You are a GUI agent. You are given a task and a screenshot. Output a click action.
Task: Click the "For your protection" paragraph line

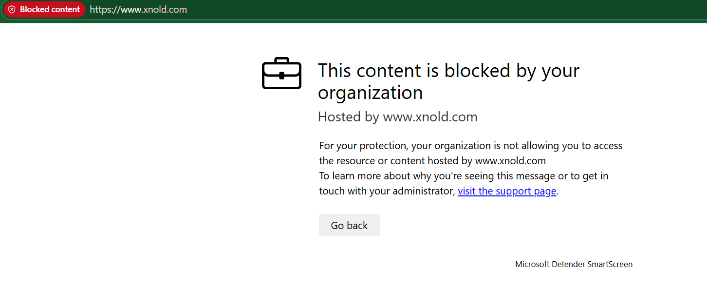pos(470,146)
